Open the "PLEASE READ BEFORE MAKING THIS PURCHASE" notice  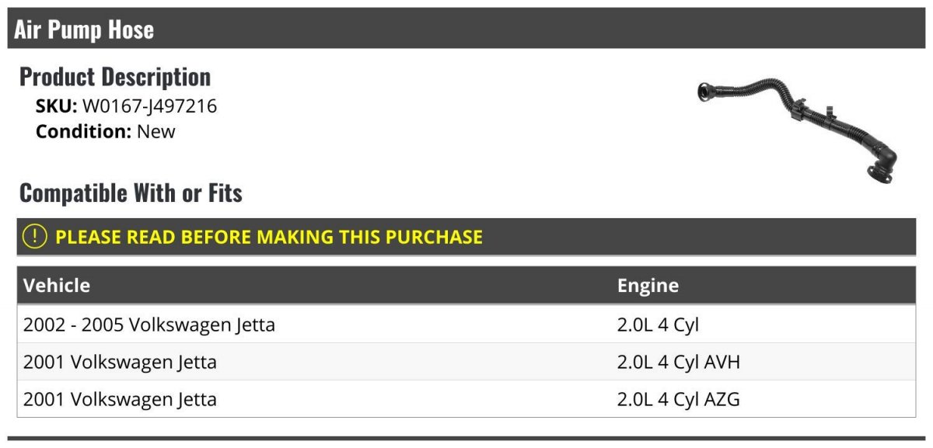point(269,237)
